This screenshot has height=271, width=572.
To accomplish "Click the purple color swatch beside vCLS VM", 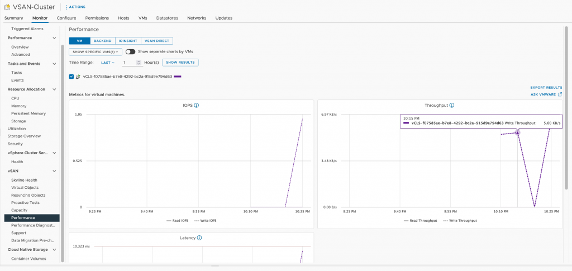I will coord(178,77).
